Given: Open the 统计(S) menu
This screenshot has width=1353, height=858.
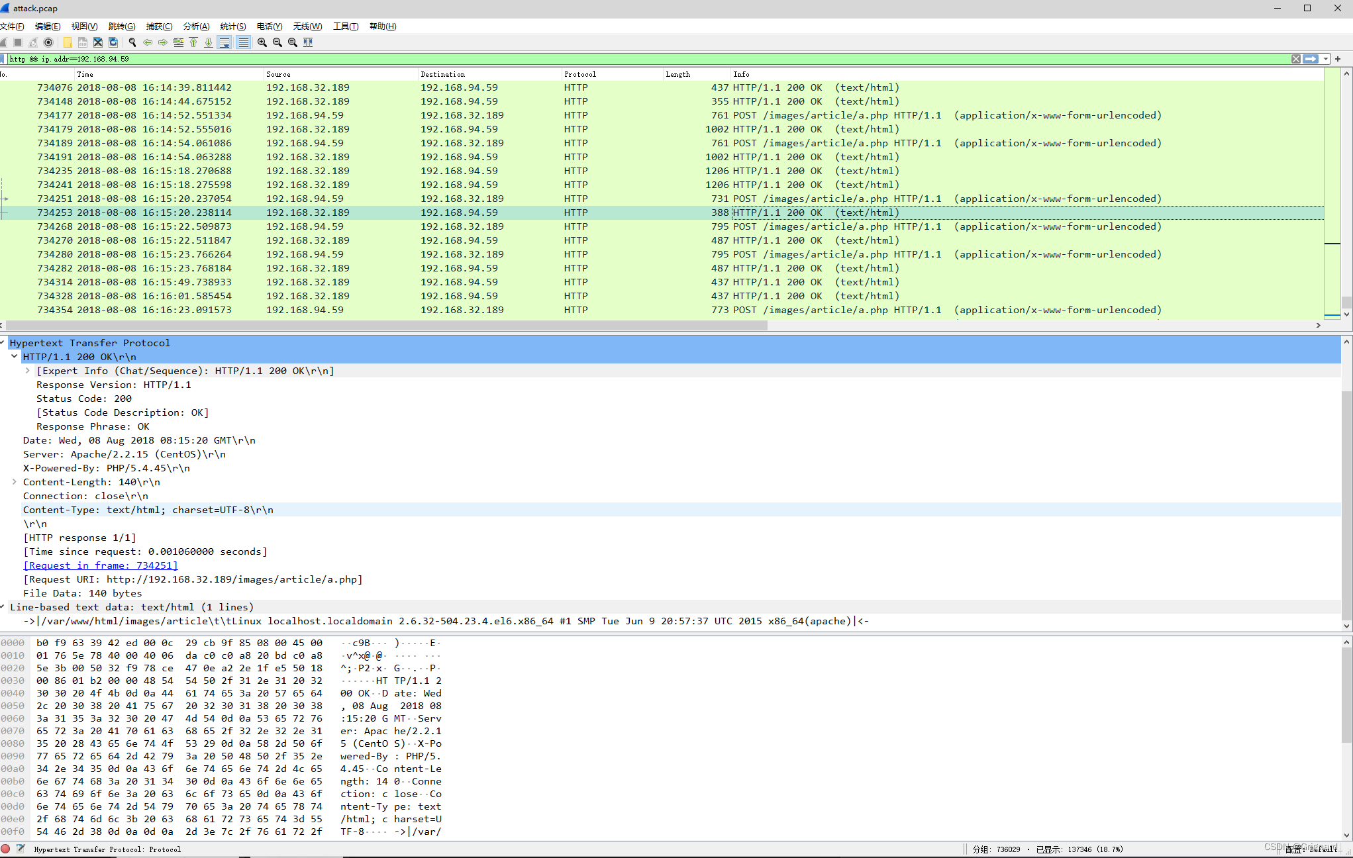Looking at the screenshot, I should pyautogui.click(x=233, y=26).
